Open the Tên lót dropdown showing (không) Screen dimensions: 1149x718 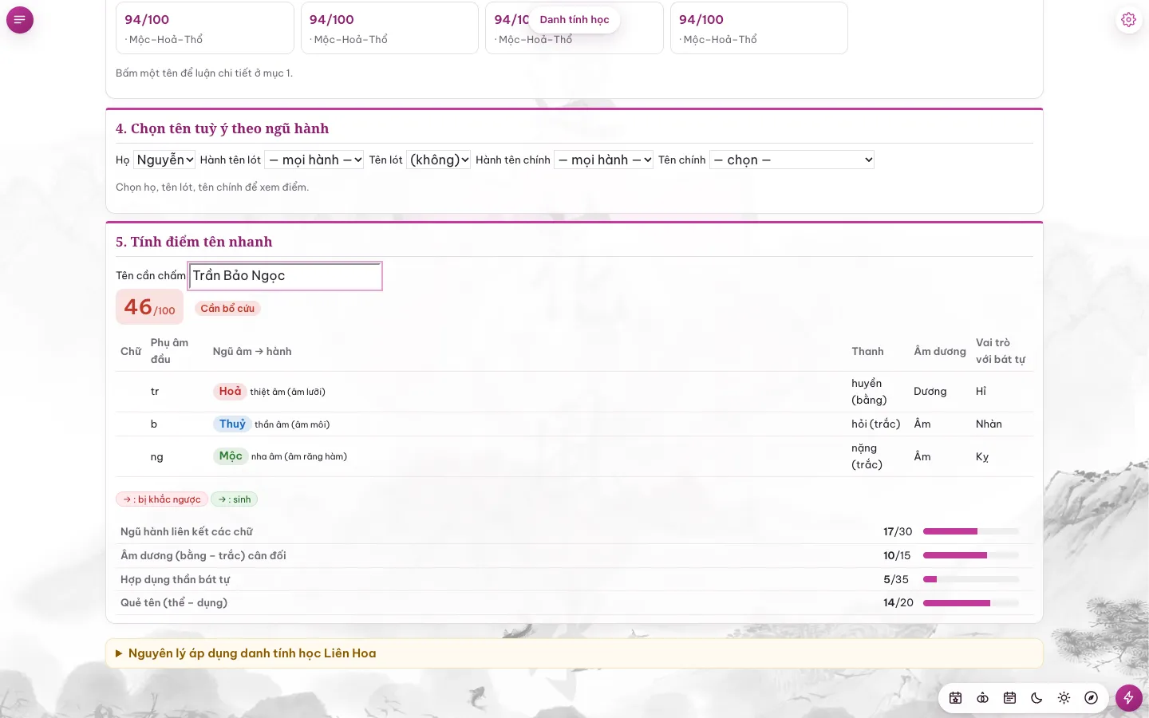(439, 160)
